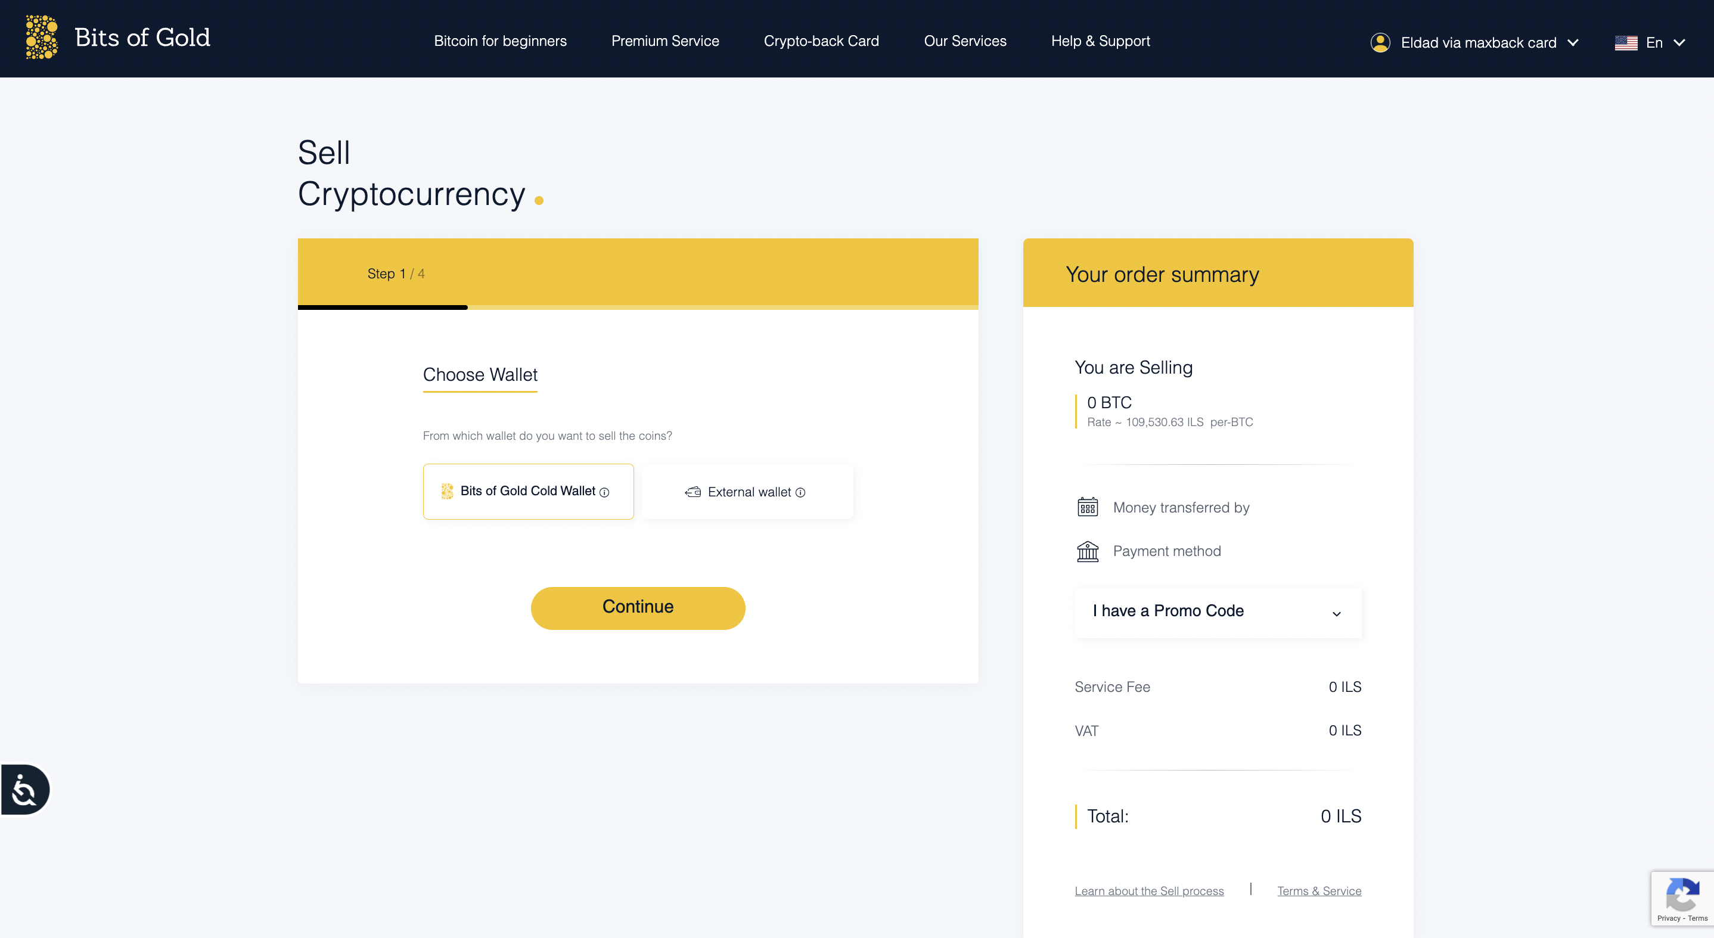Expand I have a Promo Code
The height and width of the screenshot is (938, 1714).
[x=1217, y=611]
